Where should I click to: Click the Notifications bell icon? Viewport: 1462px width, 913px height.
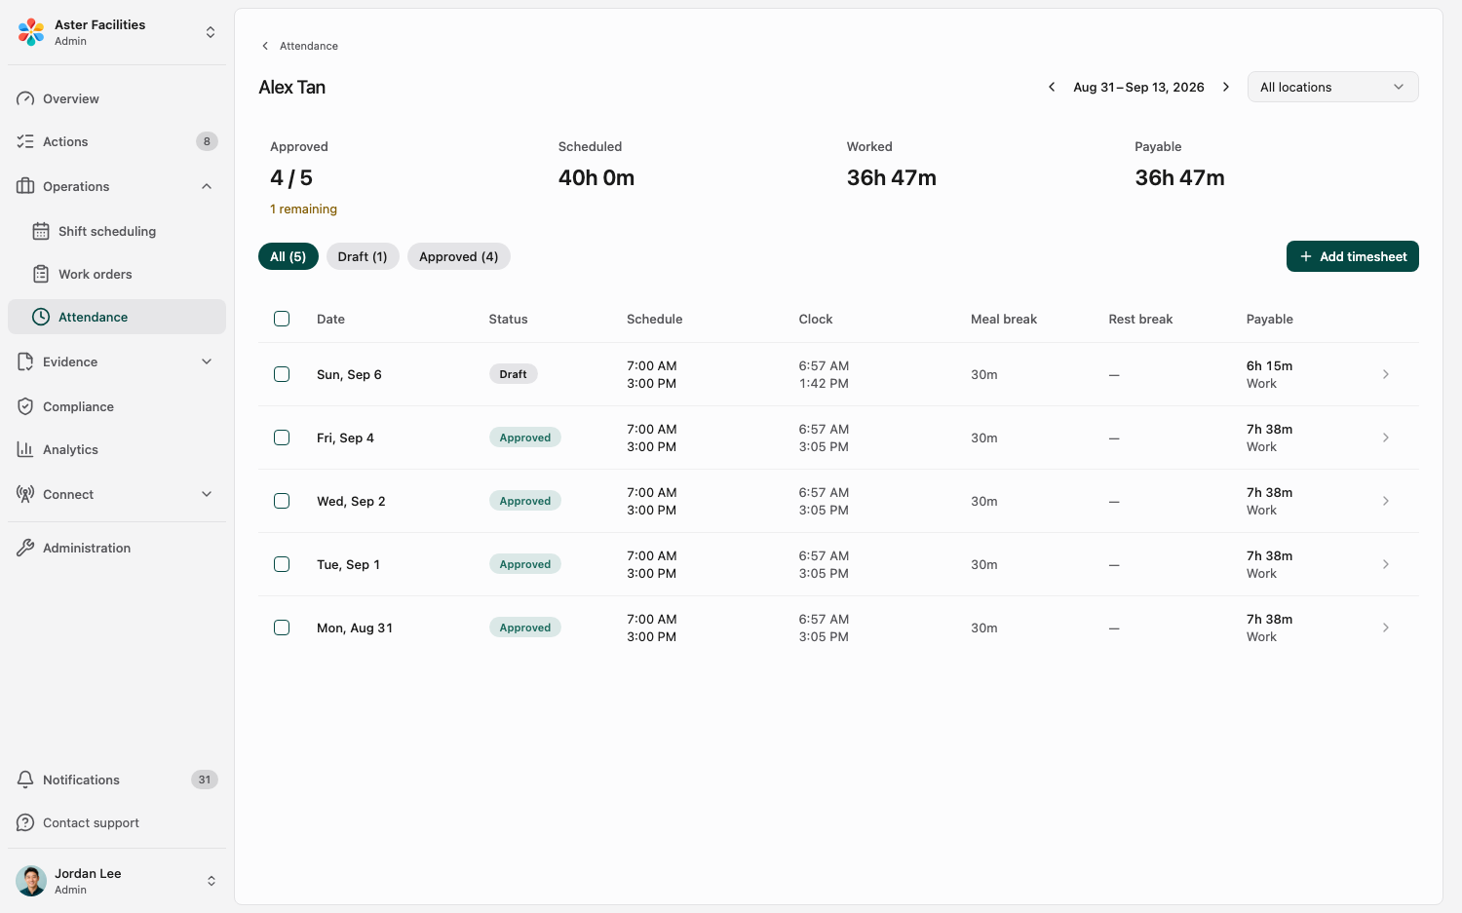25,780
